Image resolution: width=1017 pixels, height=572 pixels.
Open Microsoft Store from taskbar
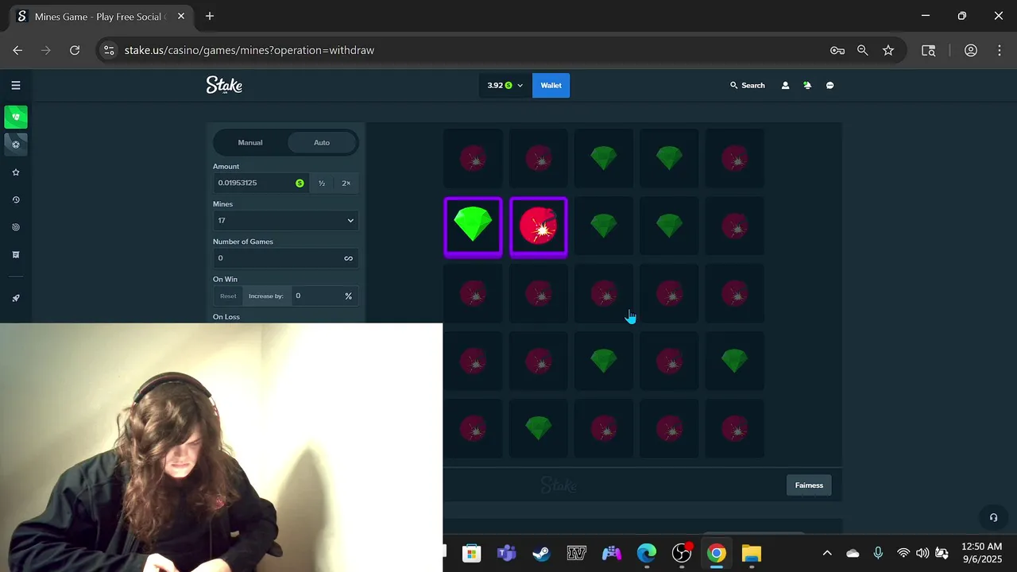coord(472,553)
